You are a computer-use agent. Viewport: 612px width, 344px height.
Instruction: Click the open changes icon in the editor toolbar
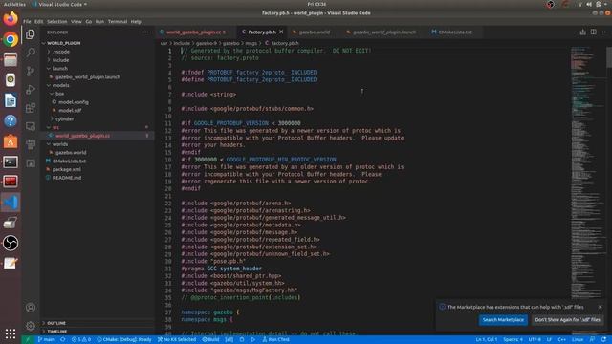(x=582, y=32)
